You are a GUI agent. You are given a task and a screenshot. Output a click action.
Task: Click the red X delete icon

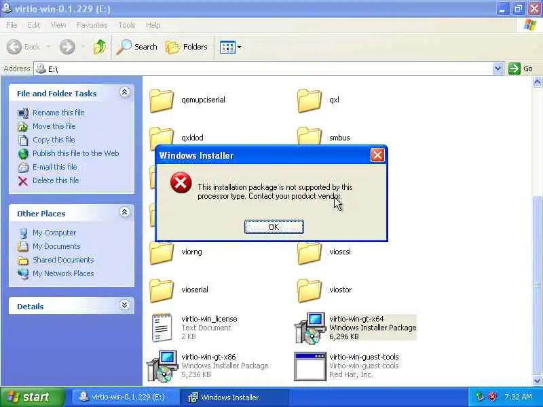(x=23, y=180)
